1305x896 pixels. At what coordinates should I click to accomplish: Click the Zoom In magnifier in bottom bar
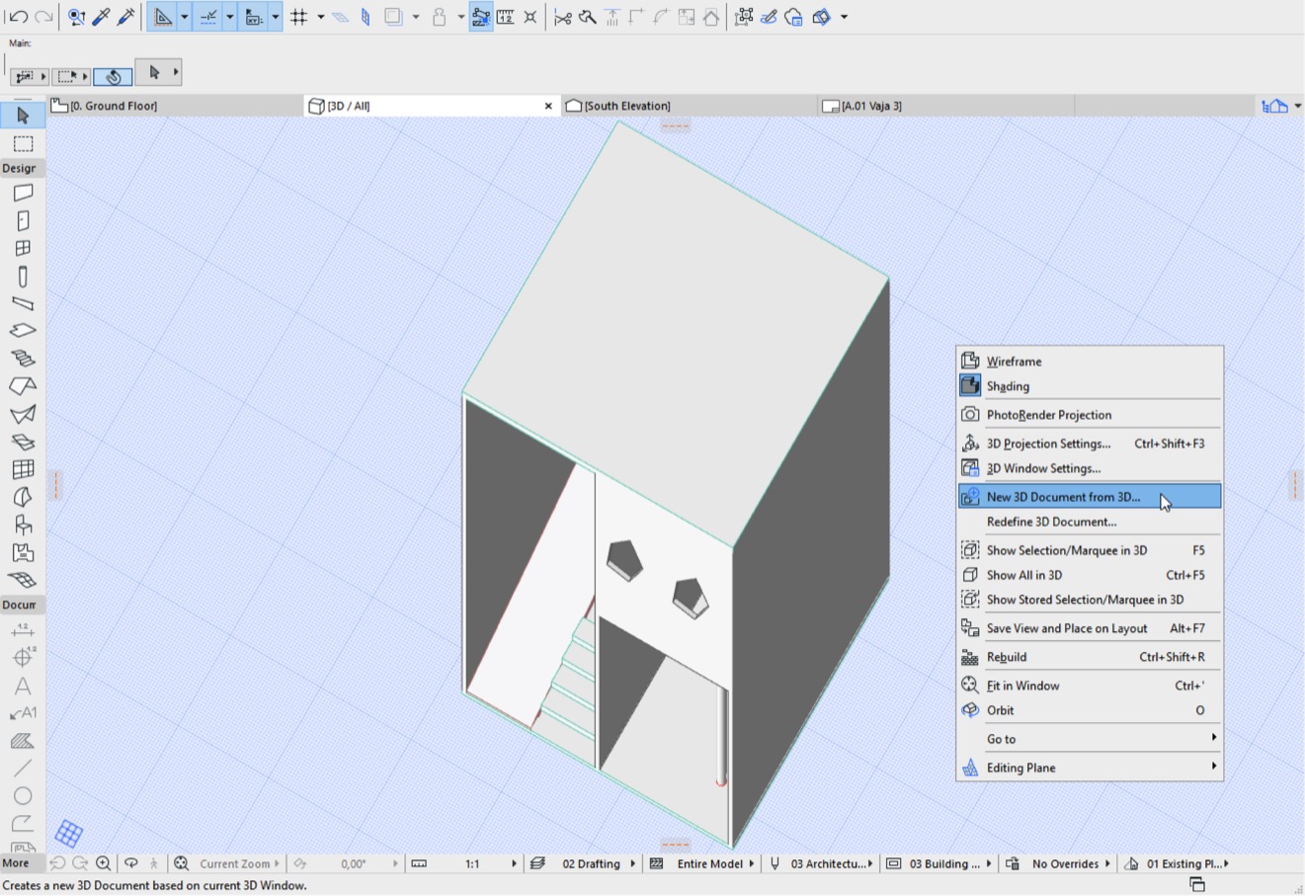103,863
